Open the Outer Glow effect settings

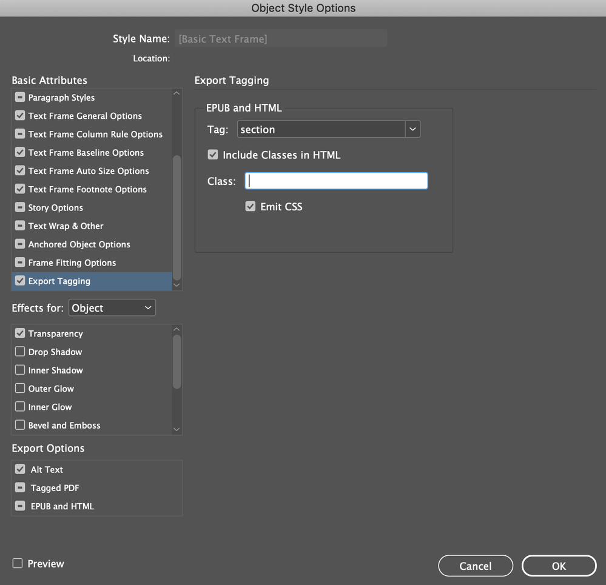(51, 389)
